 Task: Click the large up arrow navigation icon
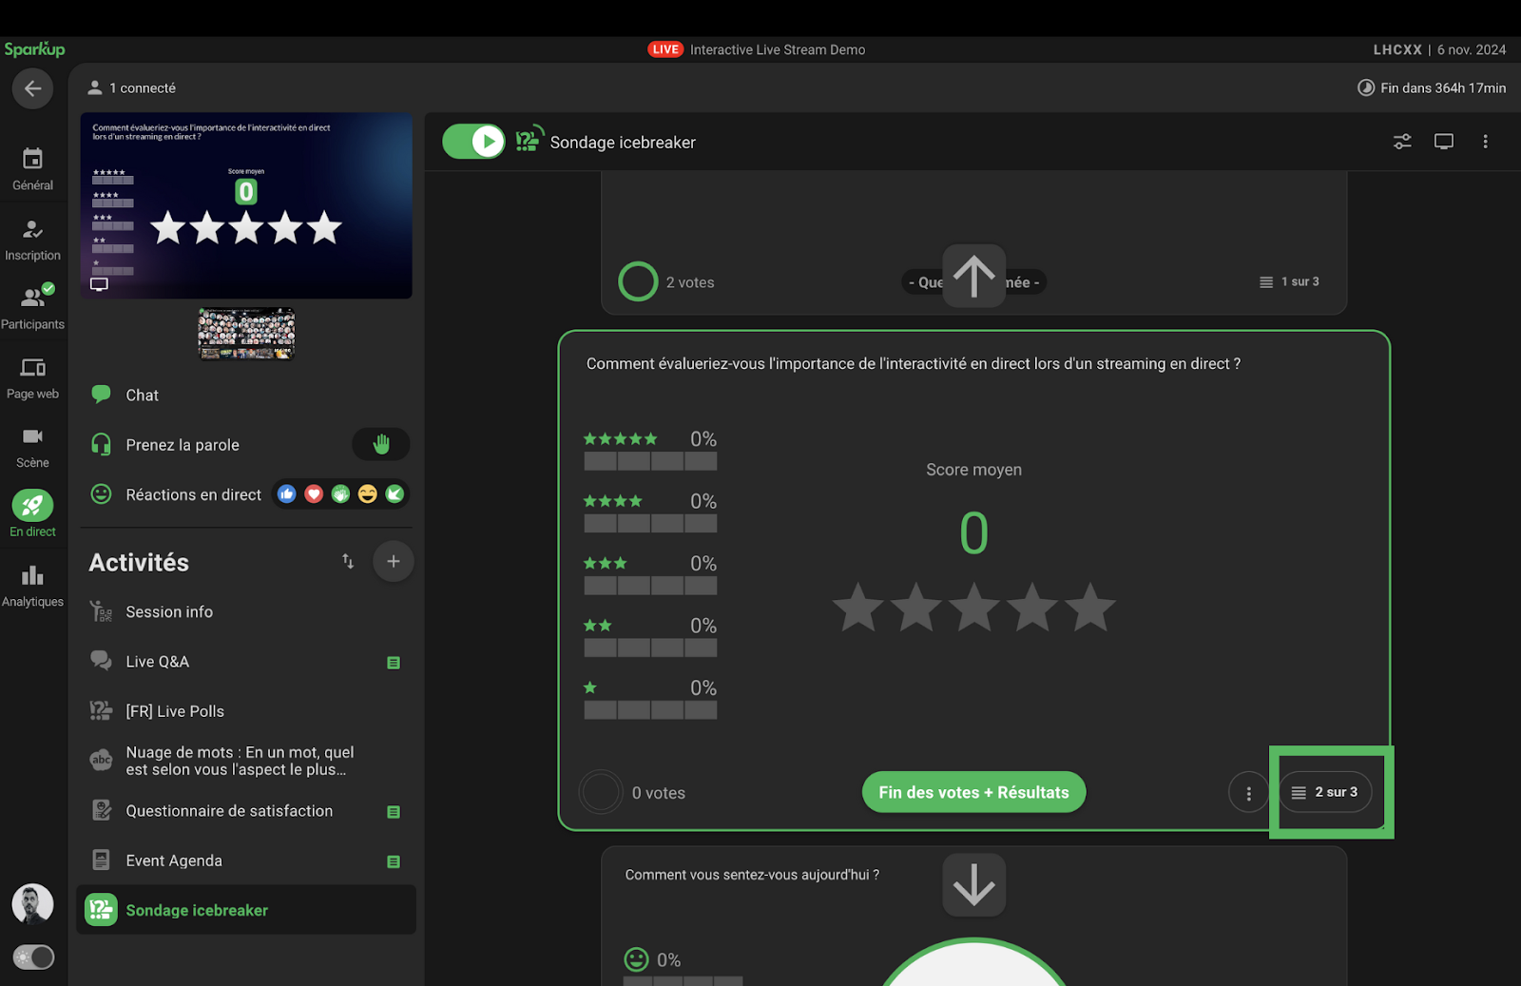[x=973, y=277]
